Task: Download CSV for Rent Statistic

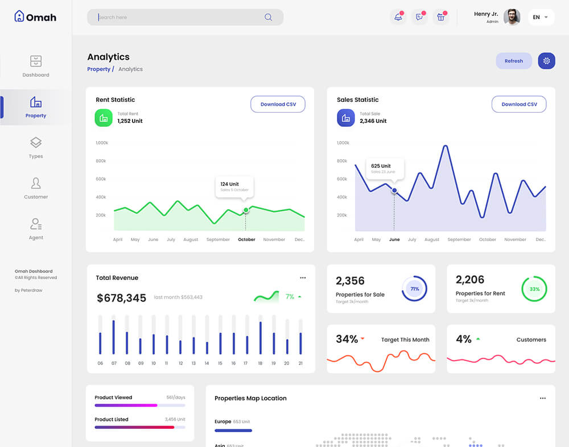Action: coord(278,104)
